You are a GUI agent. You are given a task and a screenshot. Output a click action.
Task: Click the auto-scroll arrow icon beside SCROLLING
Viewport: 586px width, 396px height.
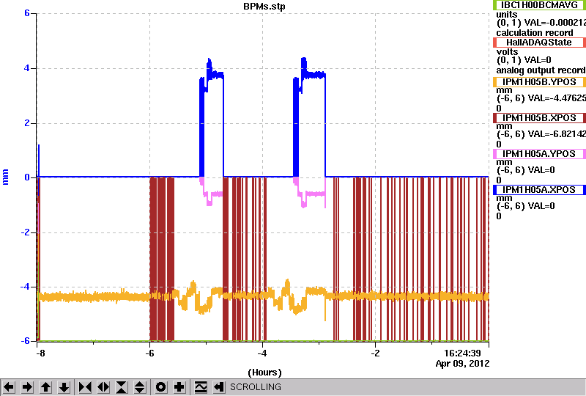pyautogui.click(x=219, y=386)
